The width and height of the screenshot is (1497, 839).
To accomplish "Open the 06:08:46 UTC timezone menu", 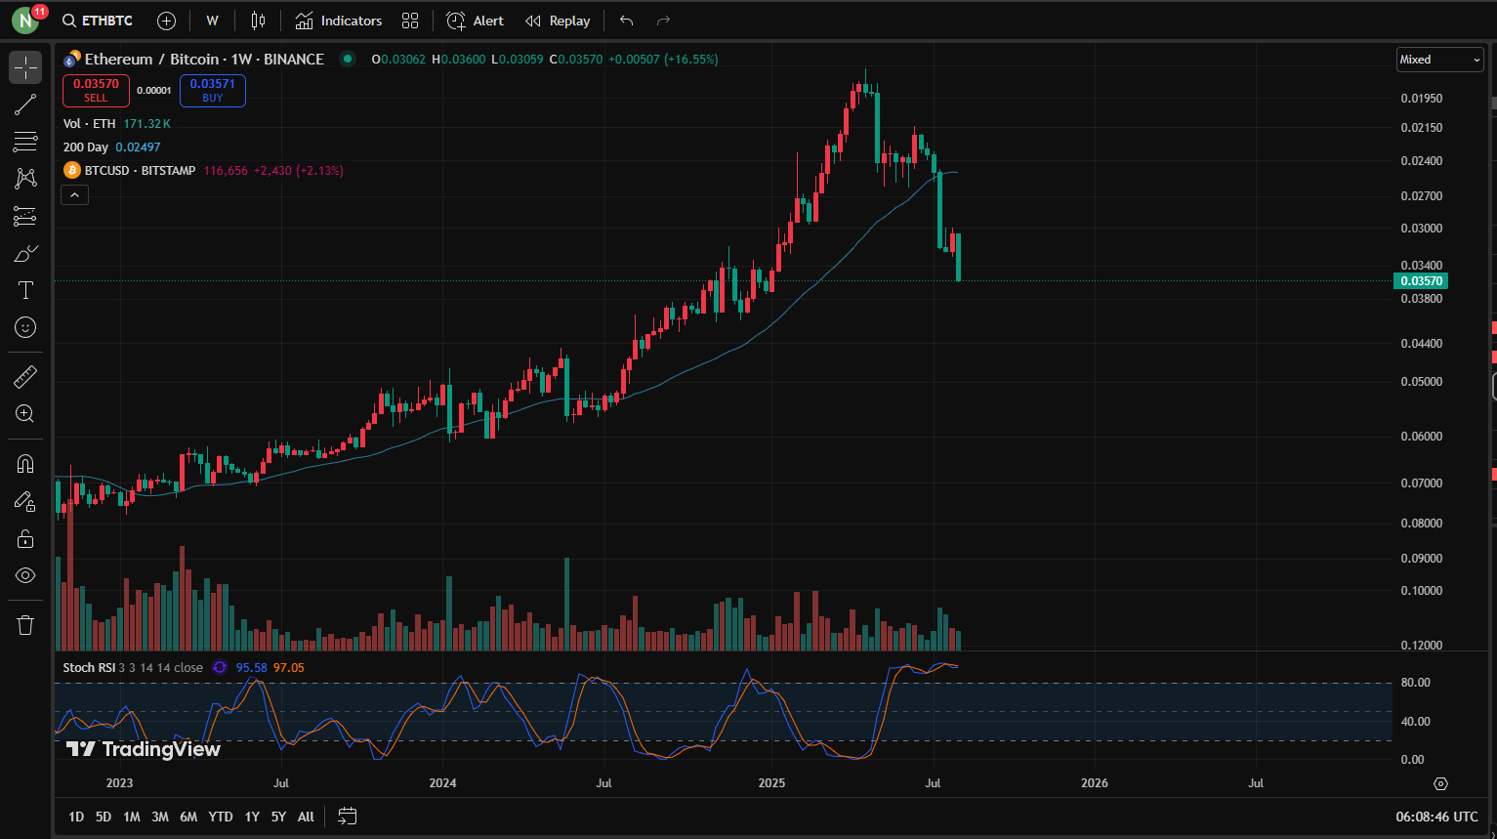I will click(1436, 817).
